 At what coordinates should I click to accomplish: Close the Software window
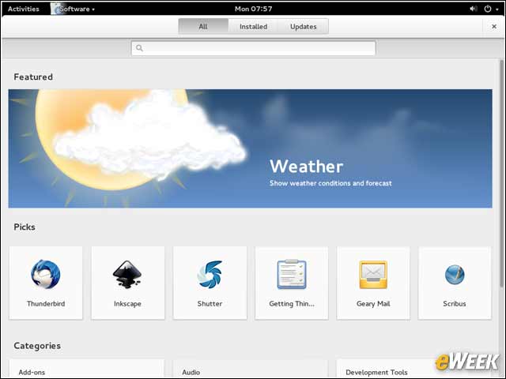tap(494, 26)
